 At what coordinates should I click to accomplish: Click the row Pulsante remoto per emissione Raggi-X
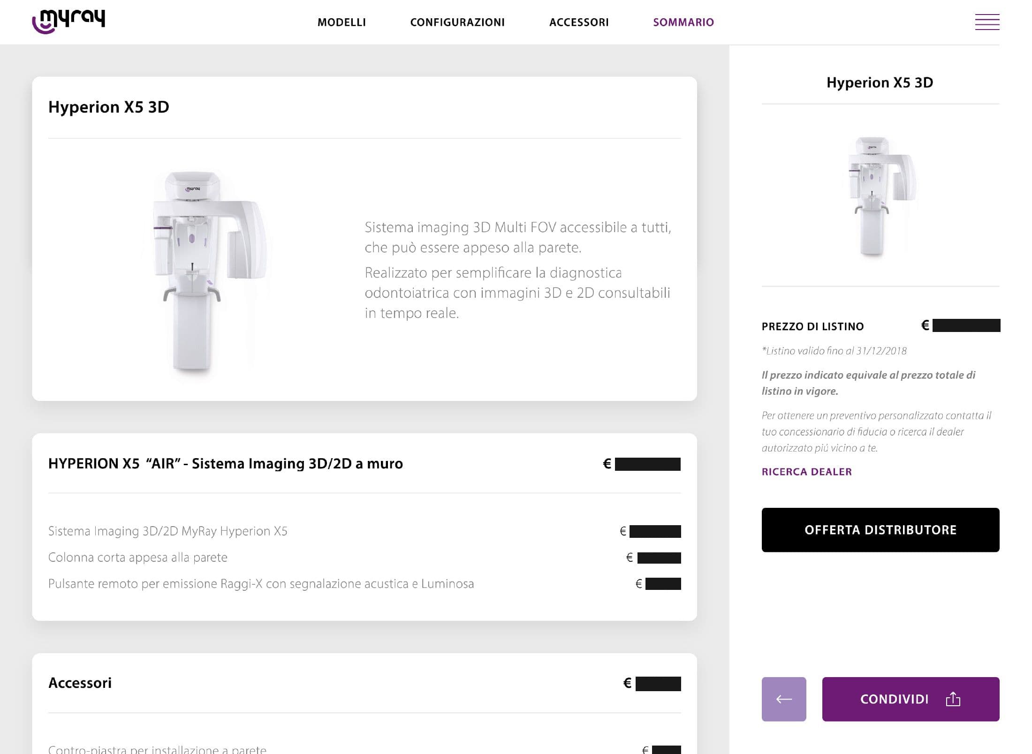(364, 583)
